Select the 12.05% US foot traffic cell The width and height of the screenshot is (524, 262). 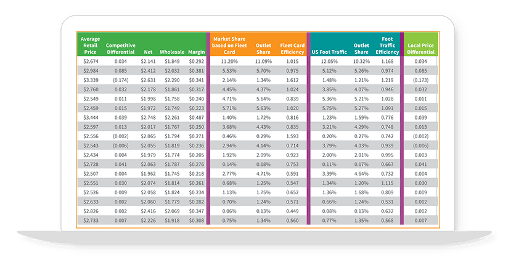(x=329, y=62)
